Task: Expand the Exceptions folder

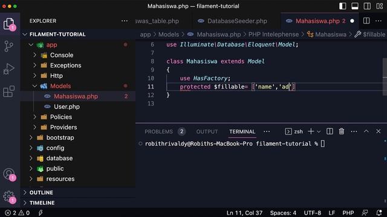Action: tap(79, 66)
